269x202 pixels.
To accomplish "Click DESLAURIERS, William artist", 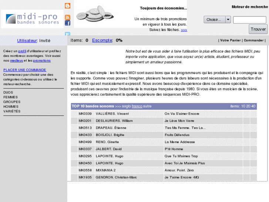I will [x=114, y=121].
